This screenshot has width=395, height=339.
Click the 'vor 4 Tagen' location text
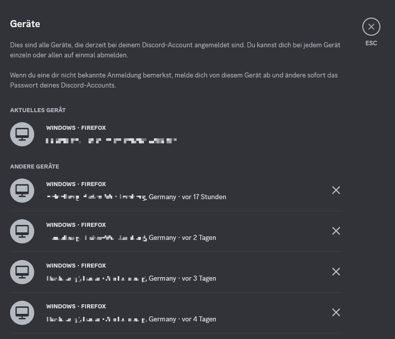(x=131, y=319)
